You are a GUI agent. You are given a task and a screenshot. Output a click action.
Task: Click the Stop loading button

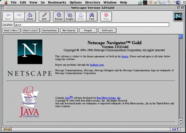[106, 16]
